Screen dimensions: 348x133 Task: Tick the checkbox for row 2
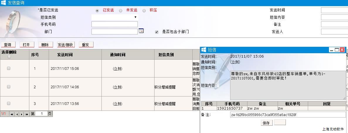9,87
